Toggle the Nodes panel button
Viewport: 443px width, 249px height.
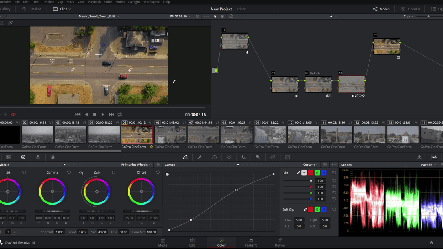(381, 9)
